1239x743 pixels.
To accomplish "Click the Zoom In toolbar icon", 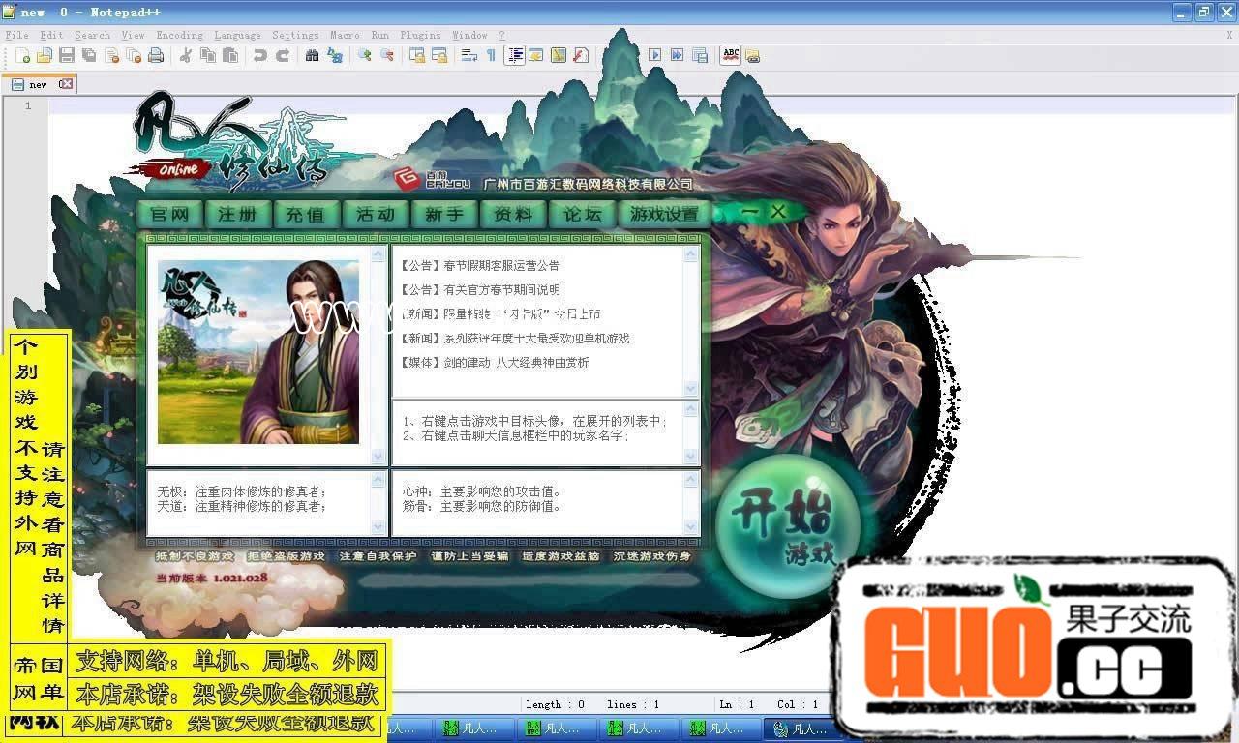I will pos(364,55).
